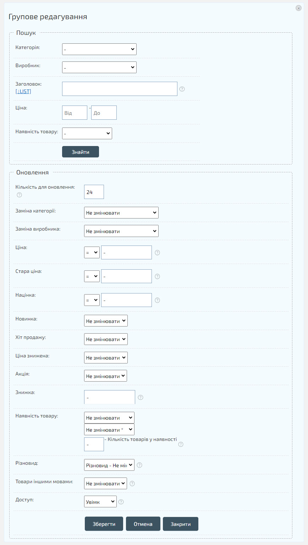Click help icon beside Кількість товарів у наявності
The image size is (308, 545).
pyautogui.click(x=181, y=444)
